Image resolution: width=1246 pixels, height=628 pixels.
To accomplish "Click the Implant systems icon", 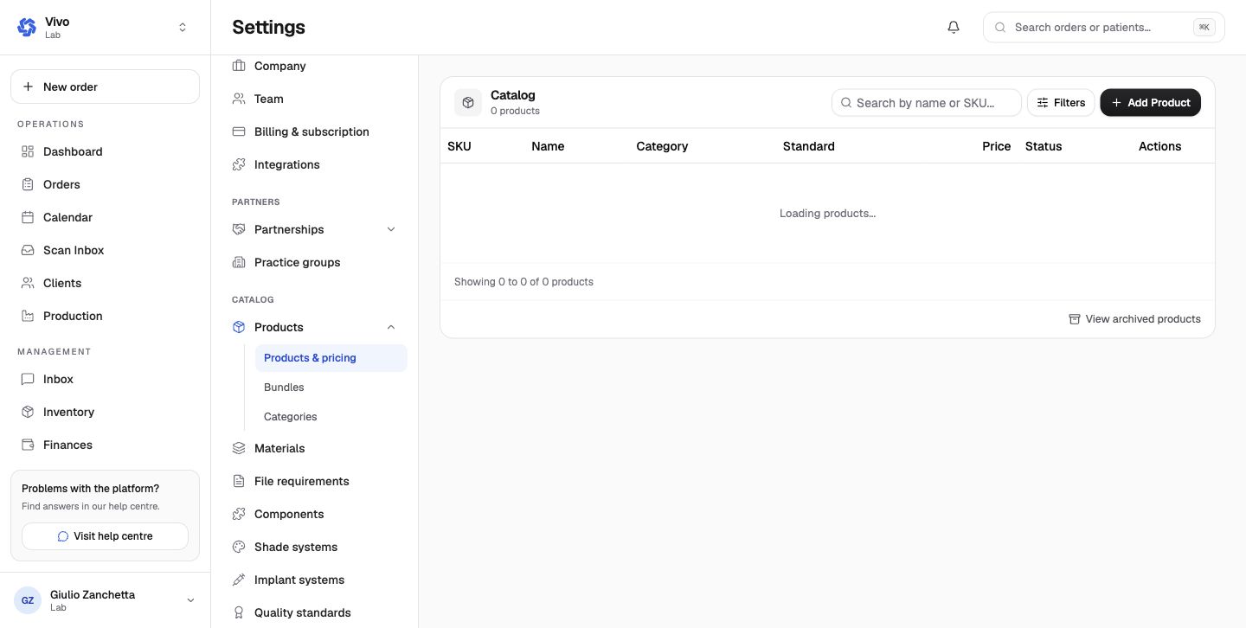I will pos(239,580).
